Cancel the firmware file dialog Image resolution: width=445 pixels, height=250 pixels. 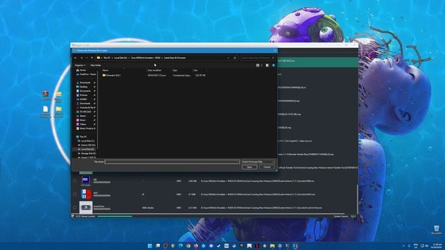pos(267,167)
